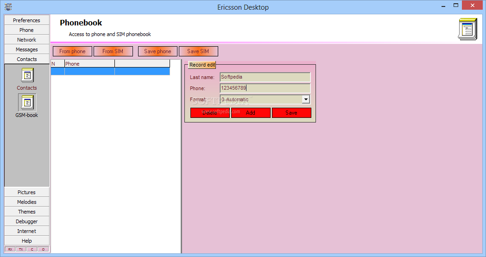Select the highlighted blue phonebook row
Screen dimensions: 486x257
110,72
